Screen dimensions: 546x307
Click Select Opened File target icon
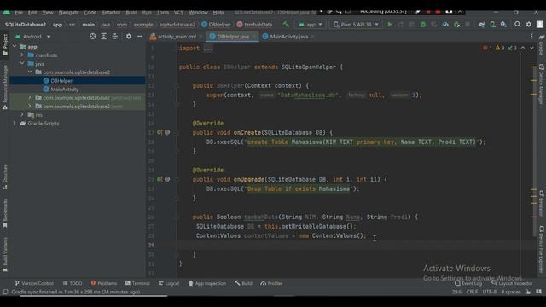click(x=93, y=36)
